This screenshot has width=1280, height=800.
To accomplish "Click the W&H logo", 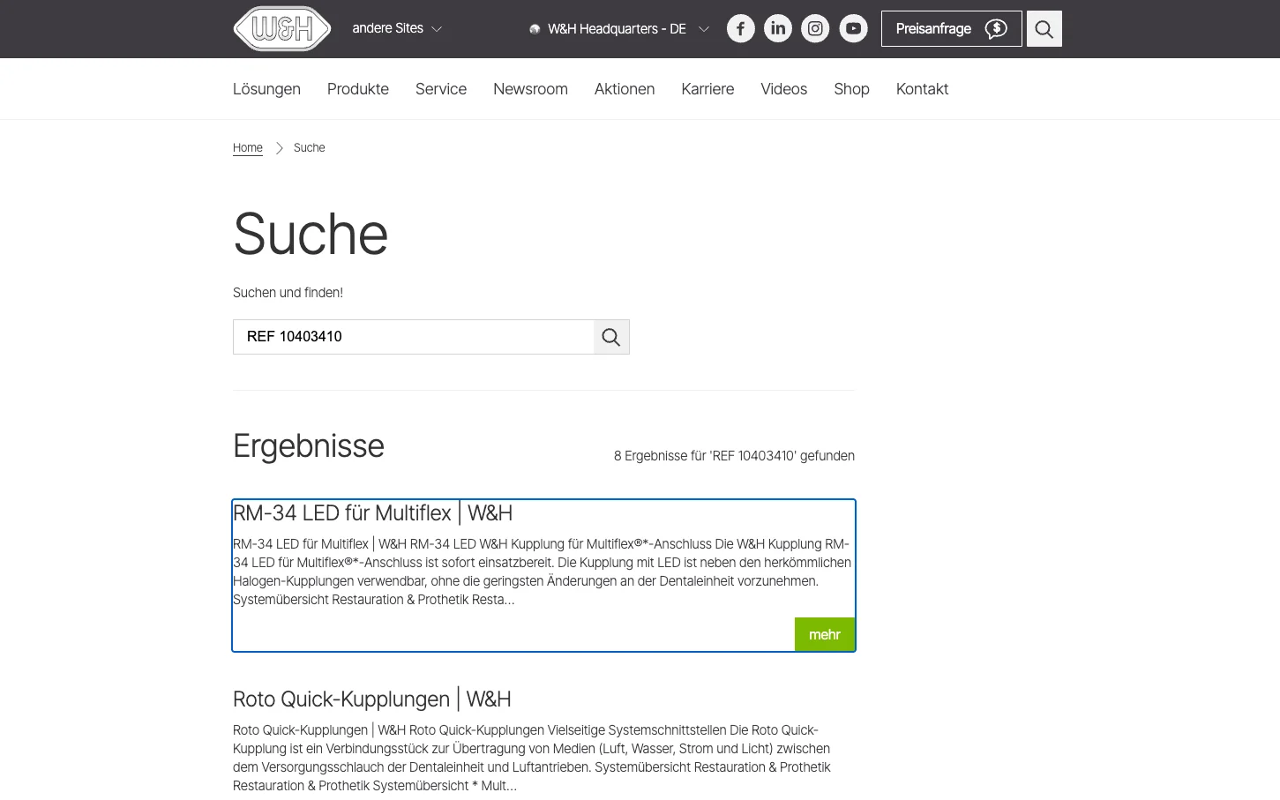I will 282,28.
